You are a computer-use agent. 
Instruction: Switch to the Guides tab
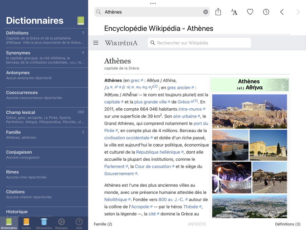pos(26,223)
